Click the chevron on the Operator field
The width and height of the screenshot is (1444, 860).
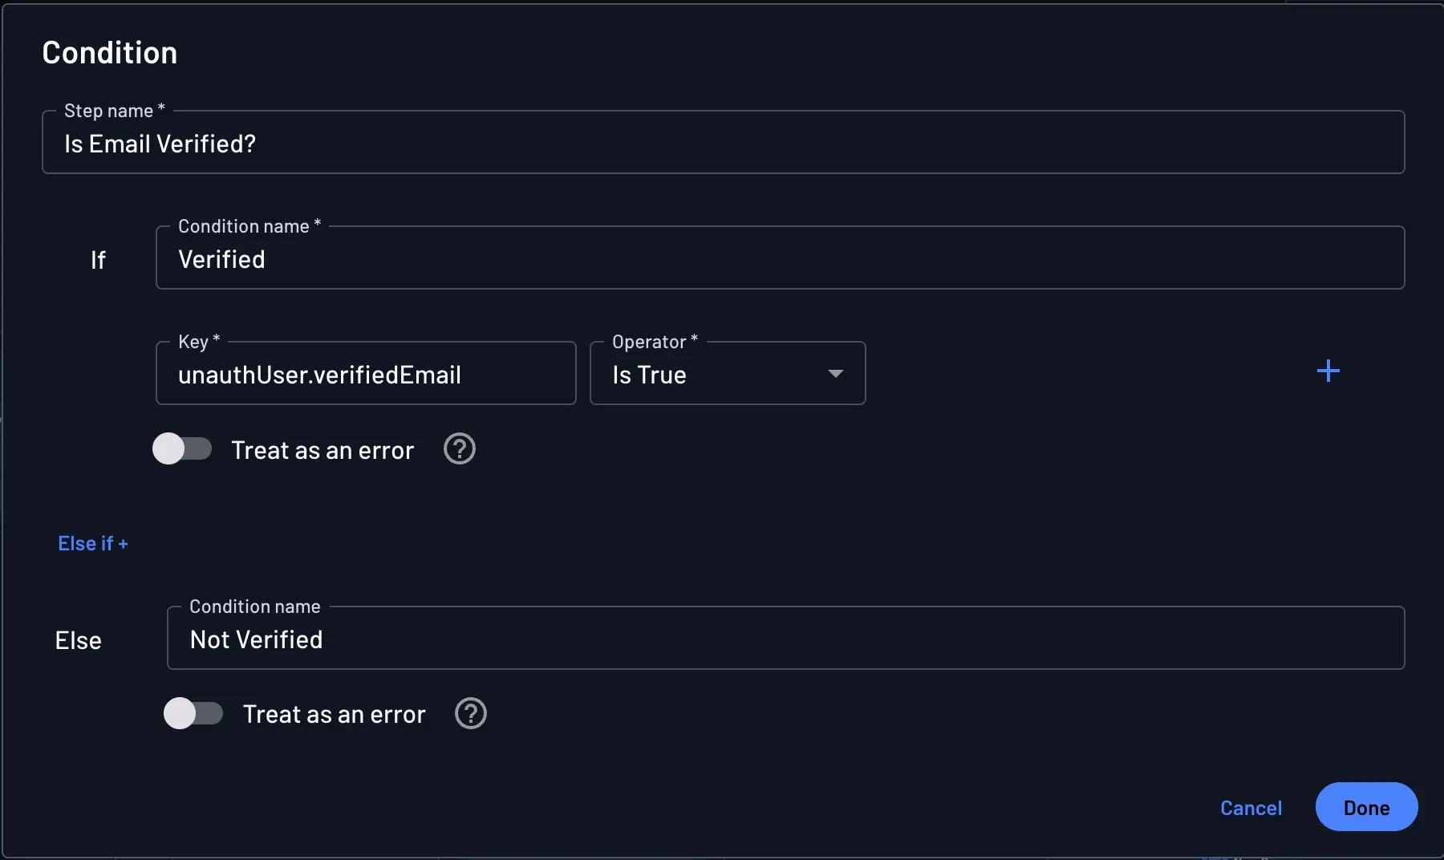835,374
